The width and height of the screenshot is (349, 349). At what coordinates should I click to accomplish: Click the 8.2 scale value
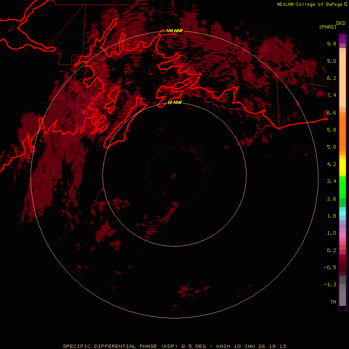(332, 78)
